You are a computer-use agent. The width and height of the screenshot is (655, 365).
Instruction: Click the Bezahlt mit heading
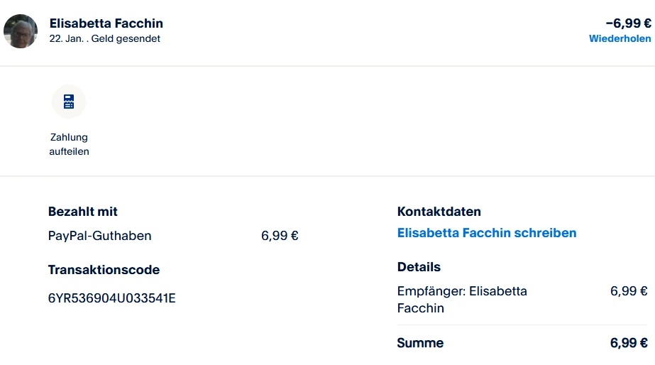point(83,212)
